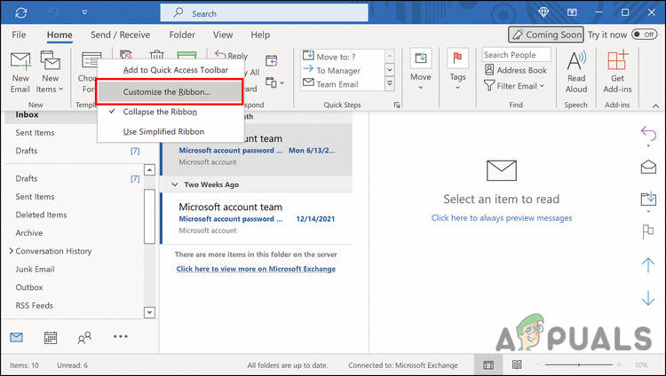Click the archive/move icon in right sidebar

tap(648, 200)
